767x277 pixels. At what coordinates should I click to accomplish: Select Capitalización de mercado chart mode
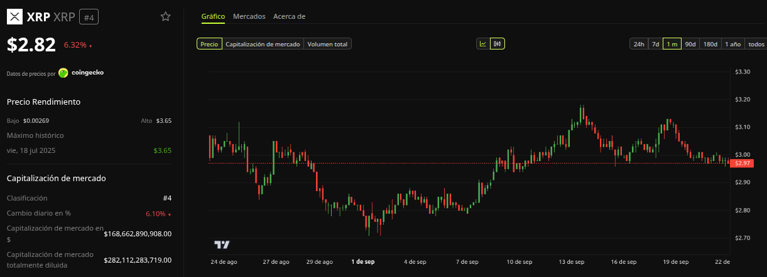coord(263,44)
